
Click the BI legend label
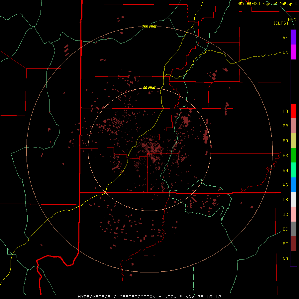point(285,244)
